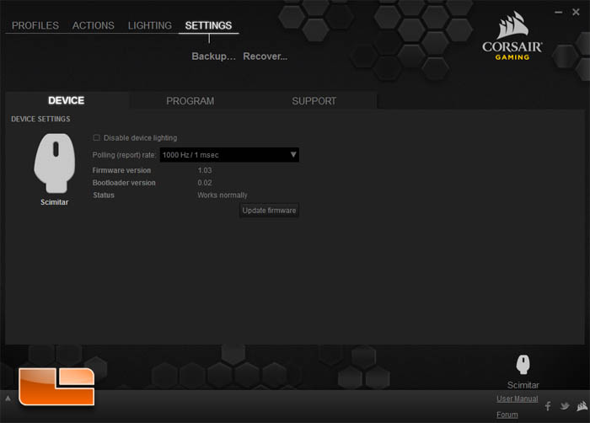Viewport: 590px width, 423px height.
Task: Click the bootloader version value 0.02
Action: [x=205, y=183]
